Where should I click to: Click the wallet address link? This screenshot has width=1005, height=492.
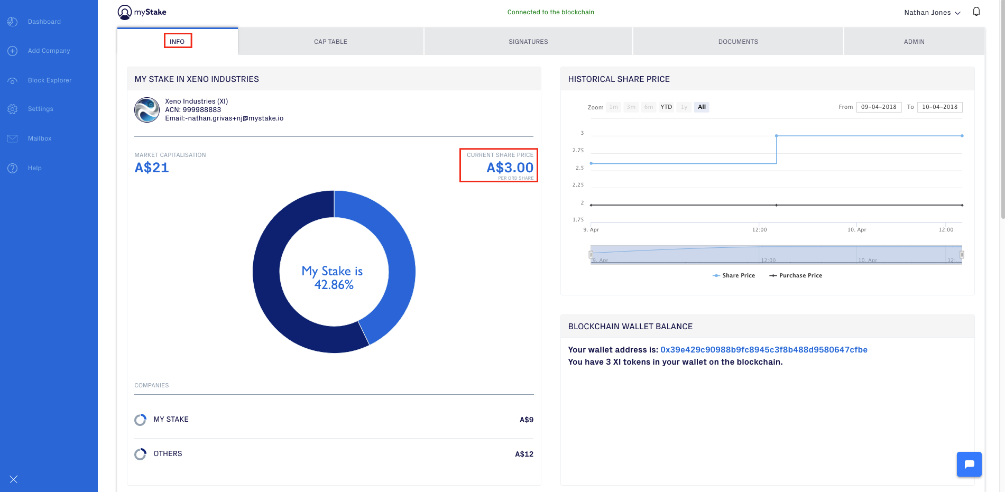[x=764, y=350]
